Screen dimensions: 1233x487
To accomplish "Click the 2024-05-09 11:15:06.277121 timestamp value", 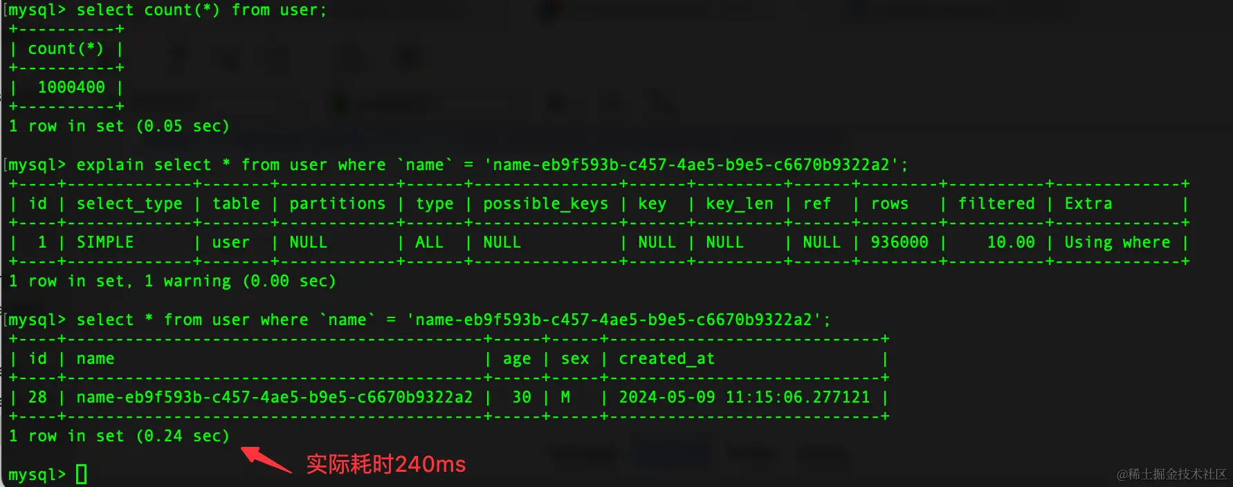I will (744, 397).
